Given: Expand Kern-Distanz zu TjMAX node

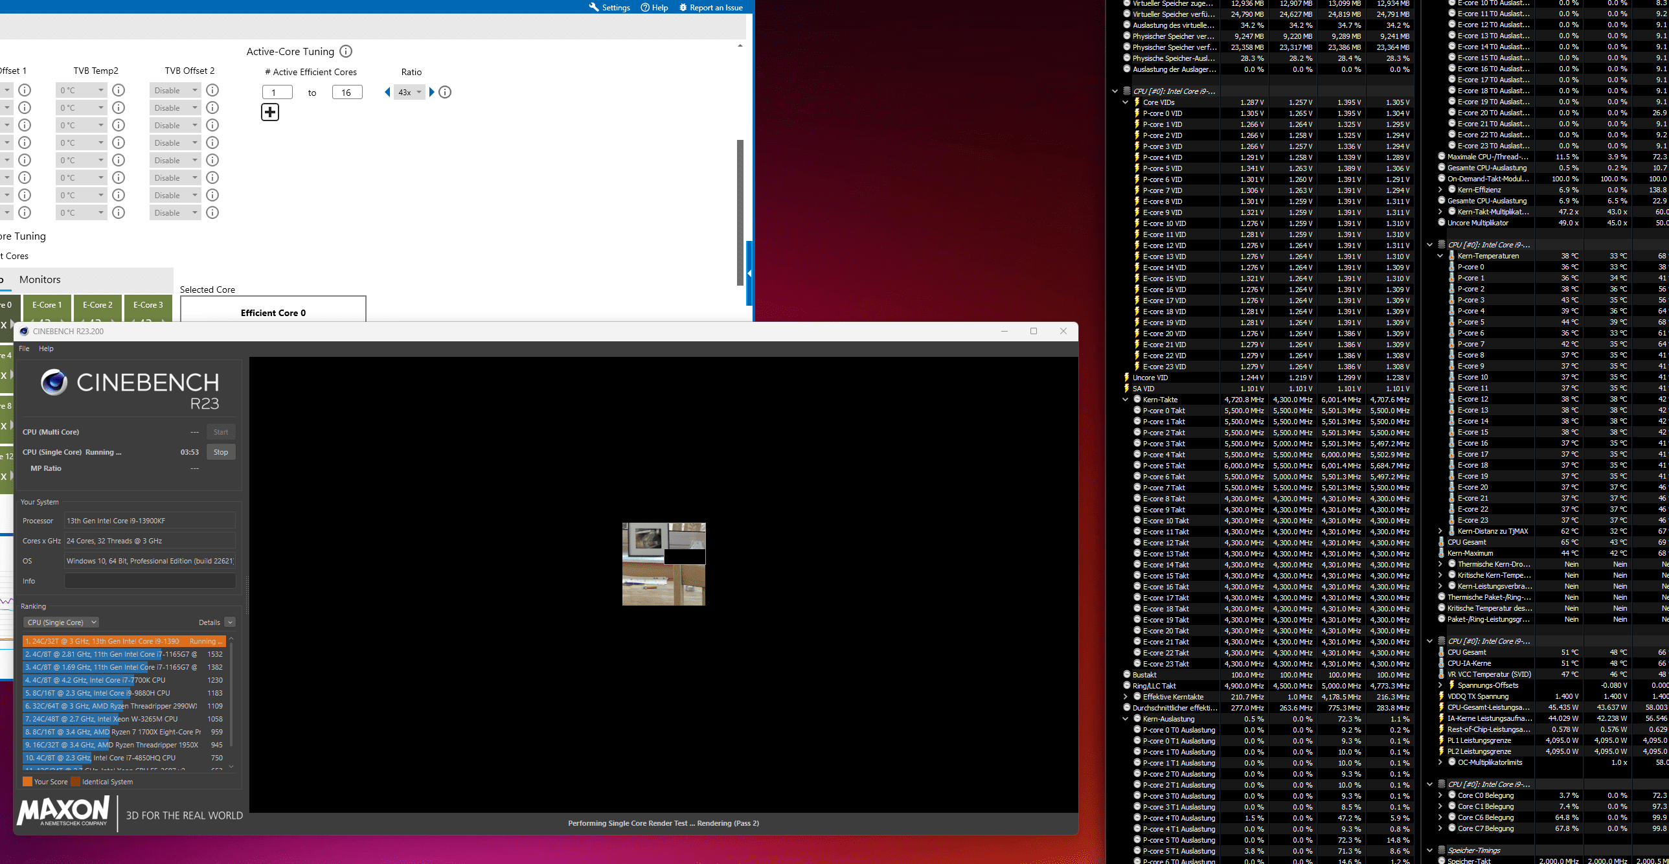Looking at the screenshot, I should pyautogui.click(x=1440, y=532).
